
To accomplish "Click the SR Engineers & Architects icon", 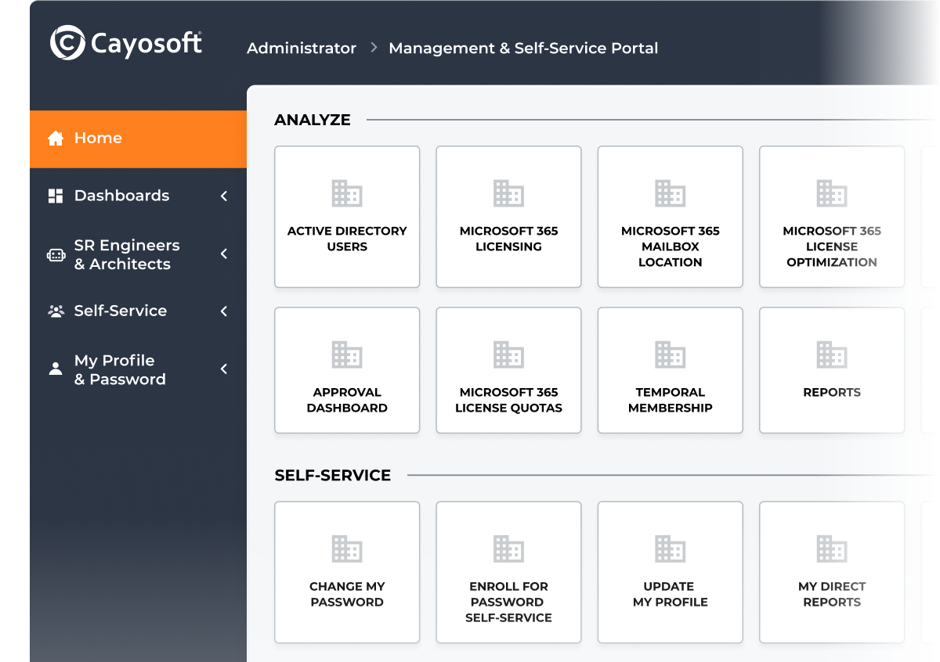I will pyautogui.click(x=56, y=254).
